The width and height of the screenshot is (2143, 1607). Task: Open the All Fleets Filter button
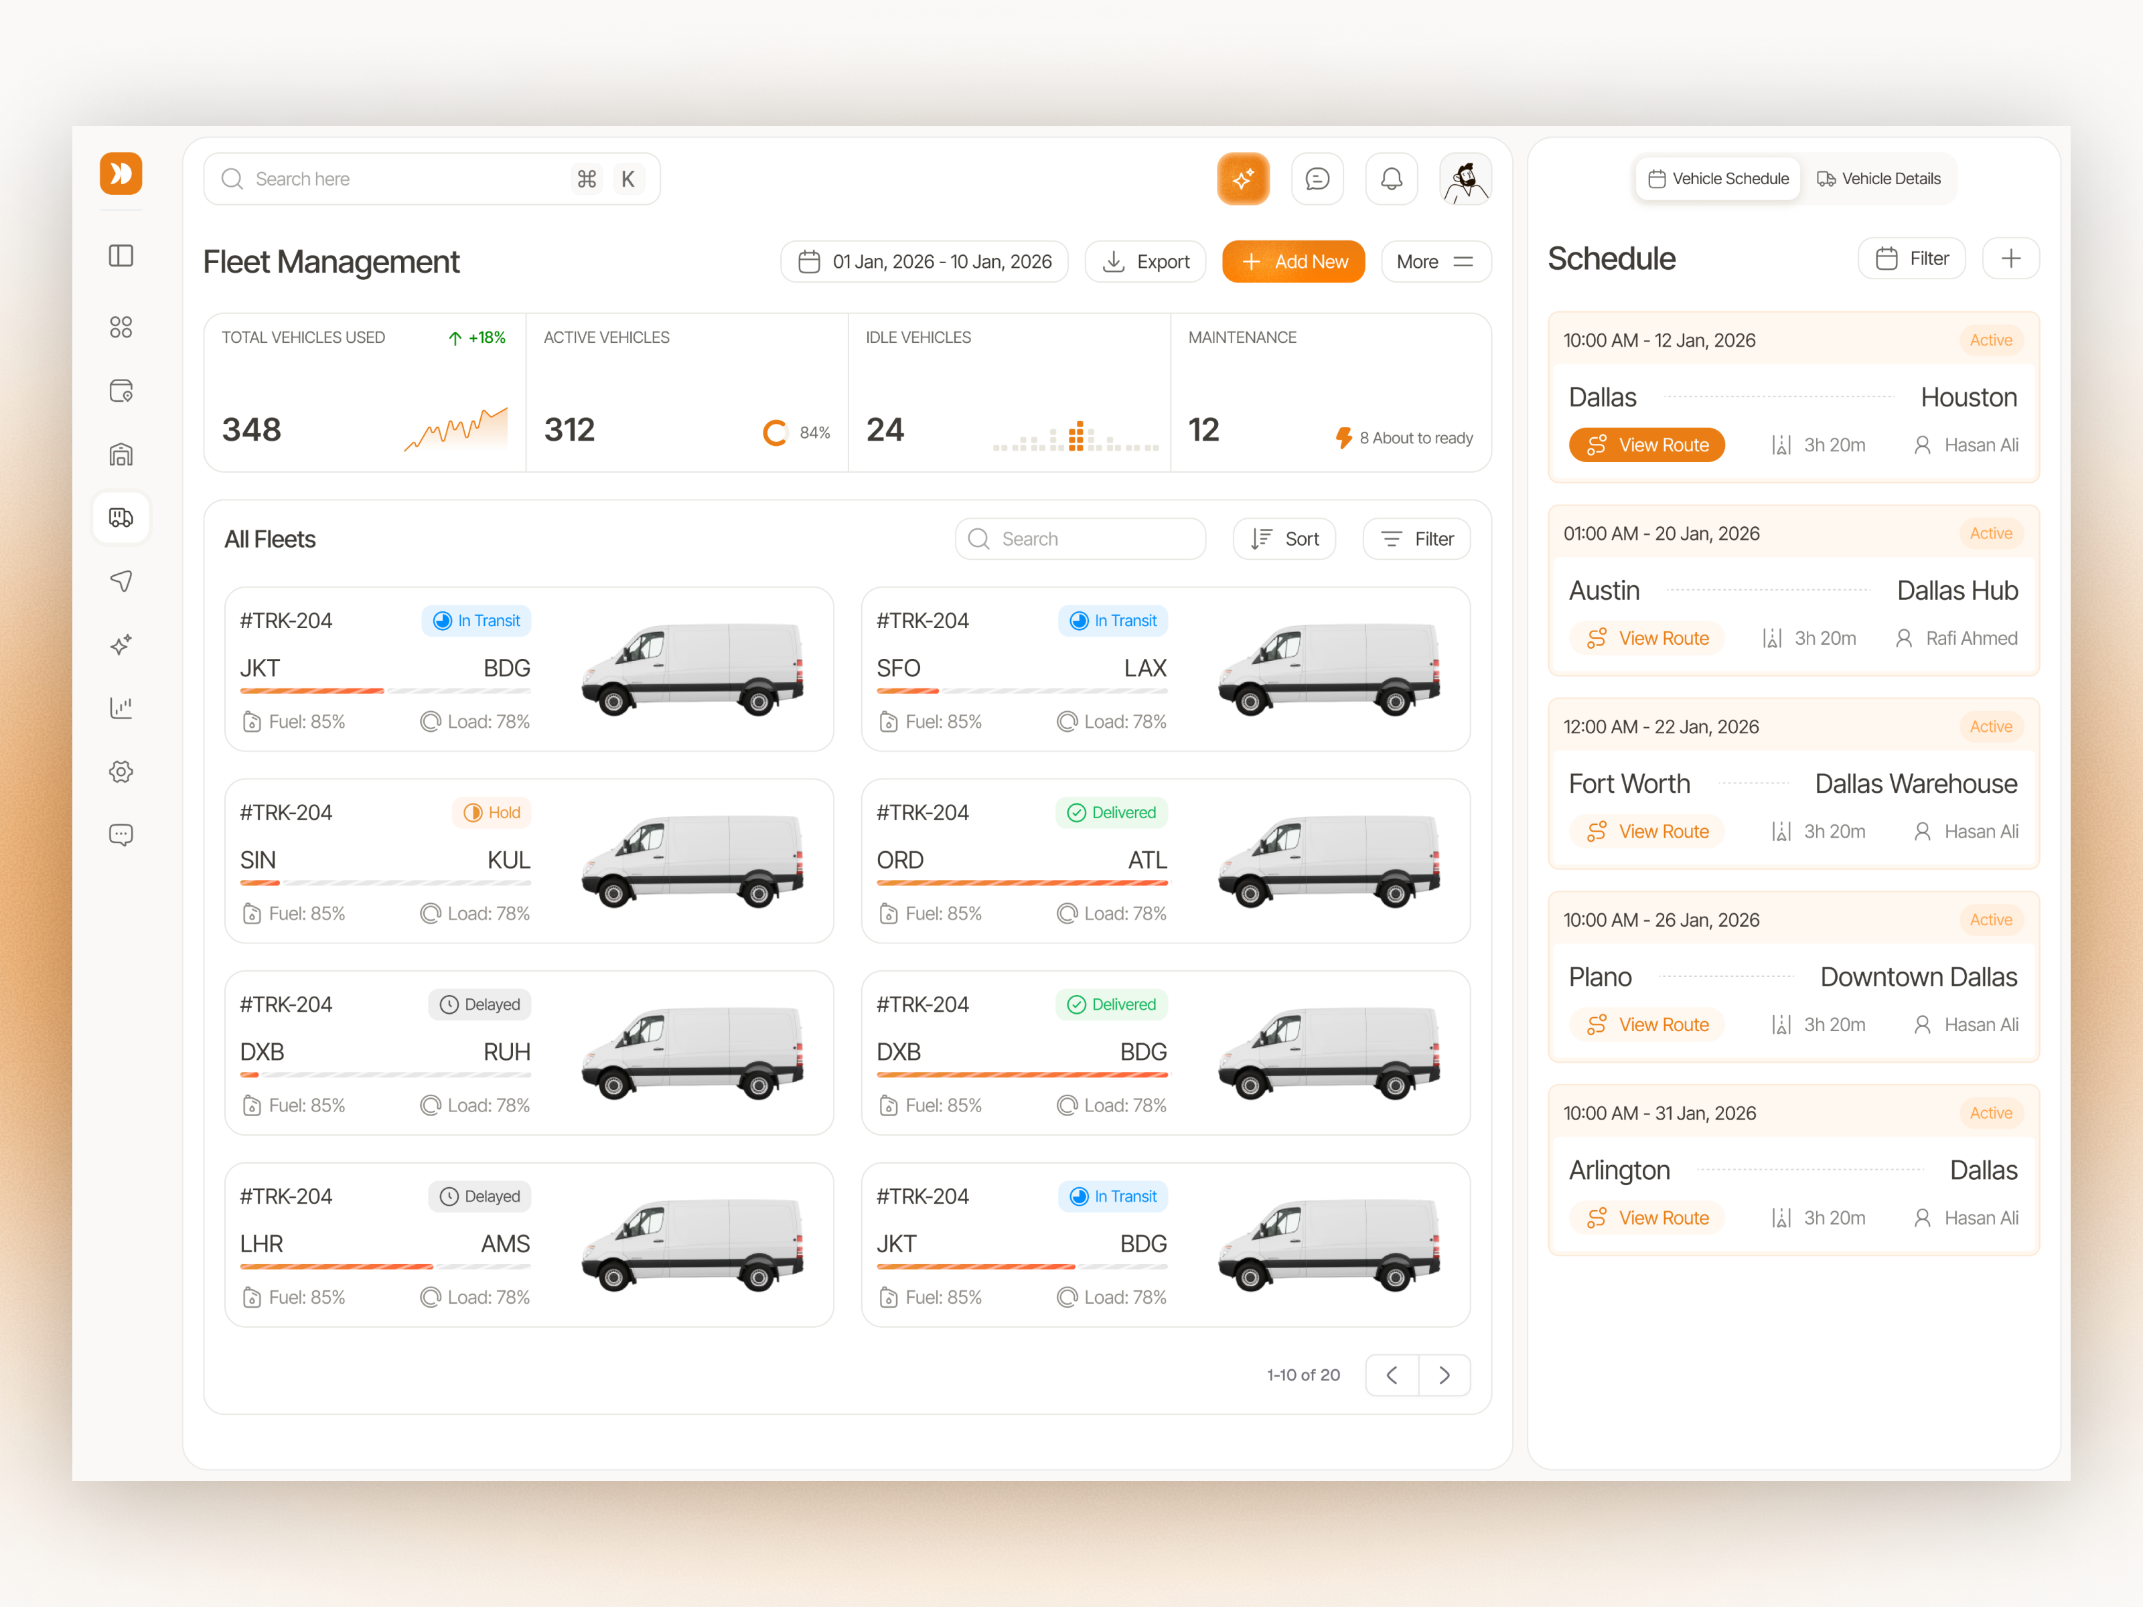pos(1416,540)
